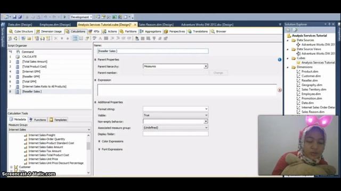The image size is (341, 191).
Task: Open Product.dim in Solution Explorer
Action: tap(310, 72)
